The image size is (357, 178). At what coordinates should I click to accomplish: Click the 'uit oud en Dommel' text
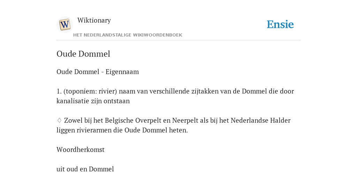pyautogui.click(x=85, y=169)
